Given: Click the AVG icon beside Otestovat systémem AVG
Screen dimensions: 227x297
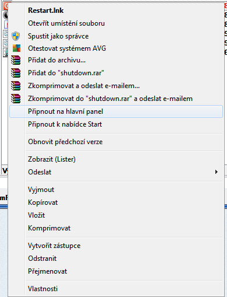Looking at the screenshot, I should point(16,48).
